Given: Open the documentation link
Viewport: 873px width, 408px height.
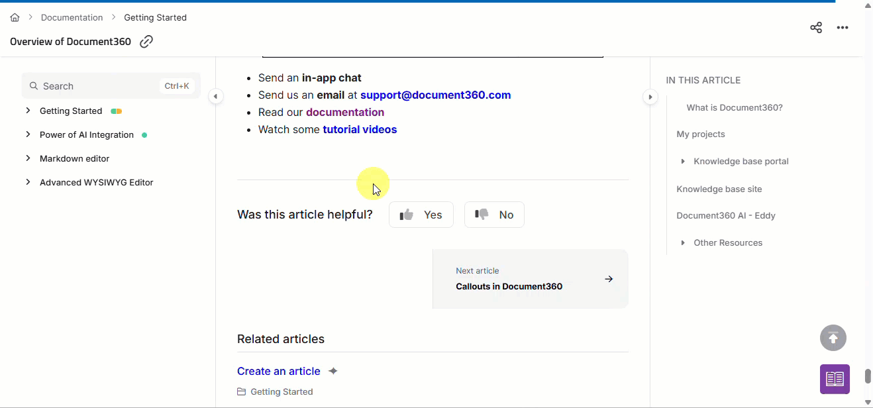Looking at the screenshot, I should (345, 112).
